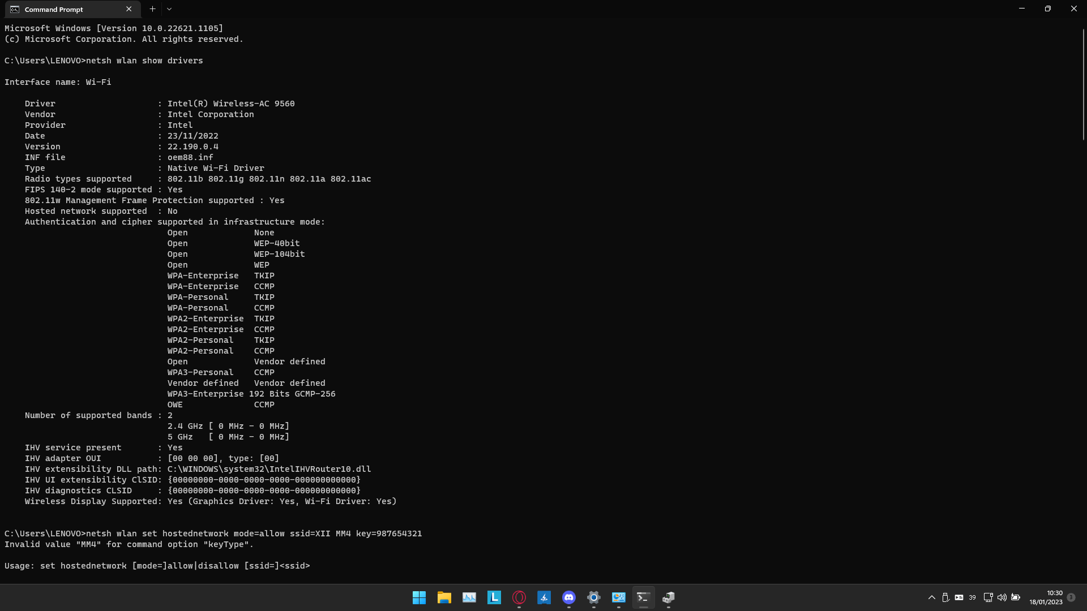
Task: Show hidden system tray icons
Action: click(x=932, y=597)
